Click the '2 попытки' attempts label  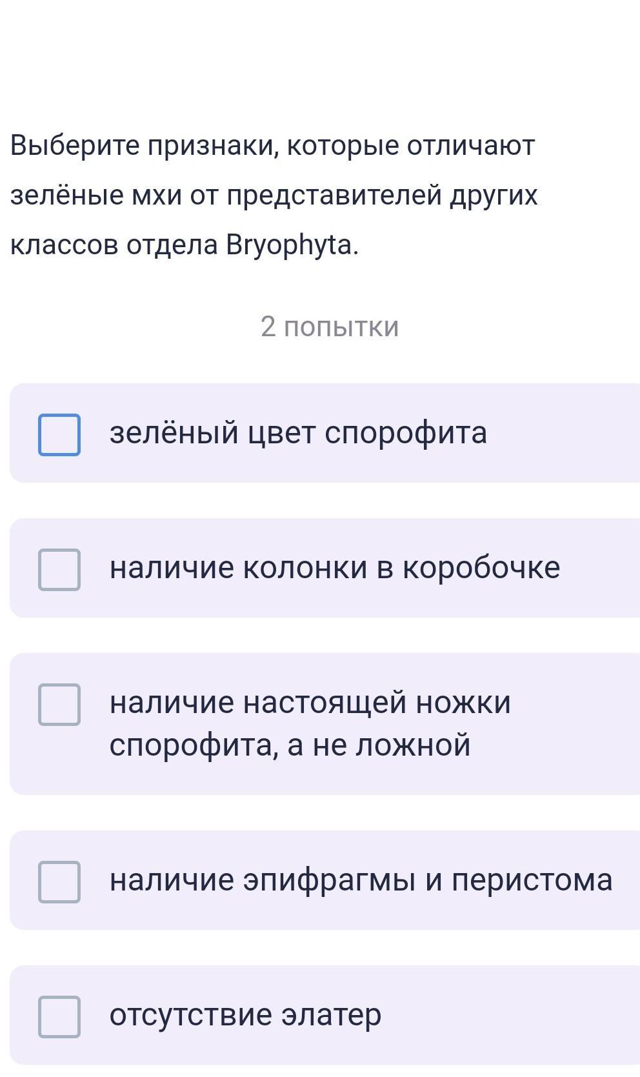[x=330, y=327]
